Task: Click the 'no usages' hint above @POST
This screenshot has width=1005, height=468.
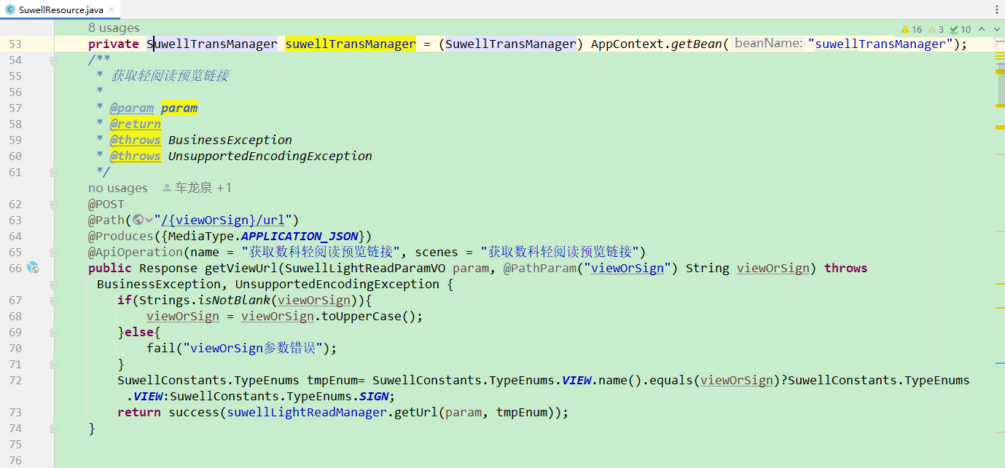Action: click(118, 188)
